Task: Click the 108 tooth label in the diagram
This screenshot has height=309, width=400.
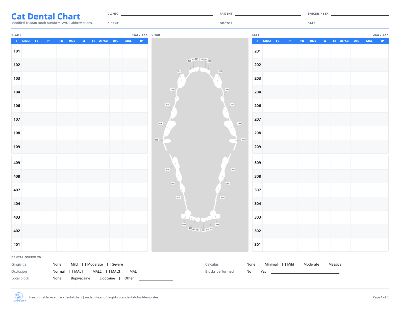Action: tap(161, 124)
